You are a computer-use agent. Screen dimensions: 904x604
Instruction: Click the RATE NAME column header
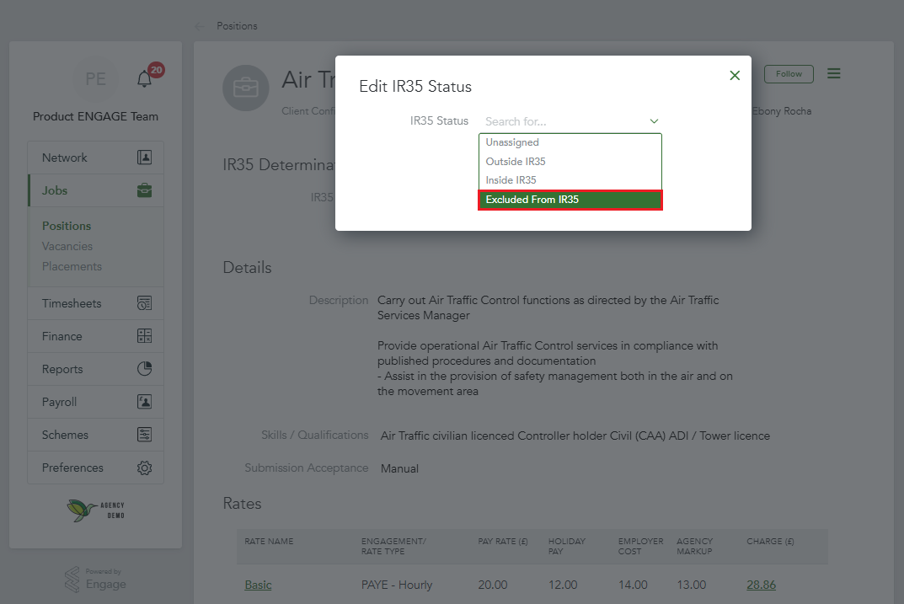tap(269, 541)
